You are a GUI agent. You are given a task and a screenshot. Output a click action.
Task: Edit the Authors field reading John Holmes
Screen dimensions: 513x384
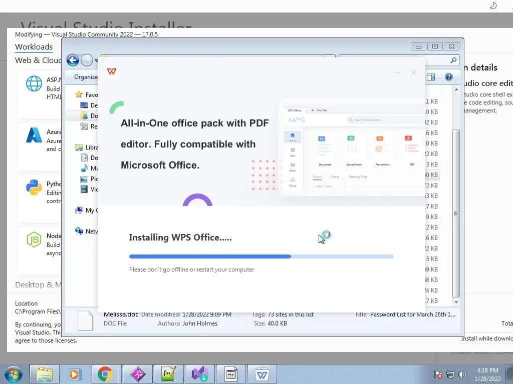coord(200,323)
